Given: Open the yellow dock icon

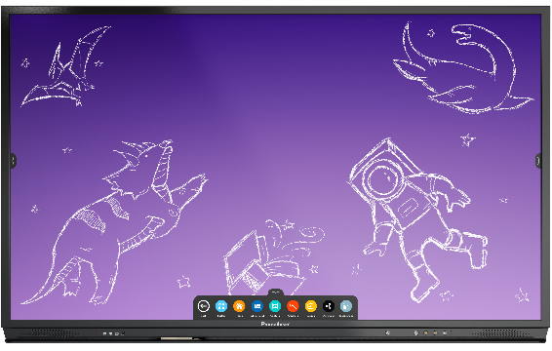Looking at the screenshot, I should pyautogui.click(x=310, y=306).
